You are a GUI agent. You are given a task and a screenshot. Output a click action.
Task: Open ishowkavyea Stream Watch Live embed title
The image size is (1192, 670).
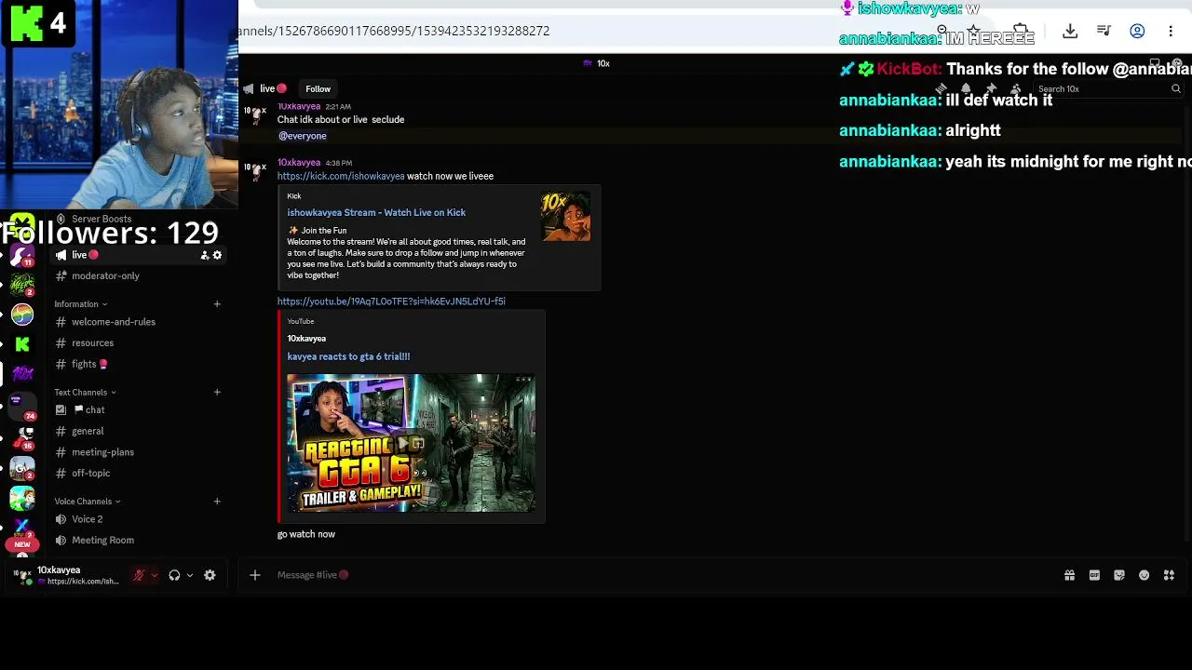pyautogui.click(x=376, y=213)
